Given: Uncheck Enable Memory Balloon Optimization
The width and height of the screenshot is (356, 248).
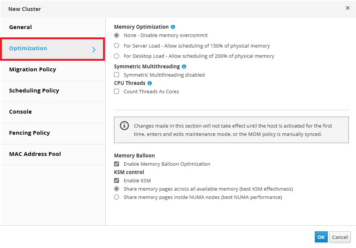Looking at the screenshot, I should [x=117, y=164].
